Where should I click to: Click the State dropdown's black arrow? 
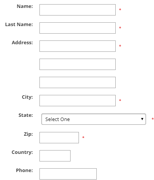(x=142, y=119)
